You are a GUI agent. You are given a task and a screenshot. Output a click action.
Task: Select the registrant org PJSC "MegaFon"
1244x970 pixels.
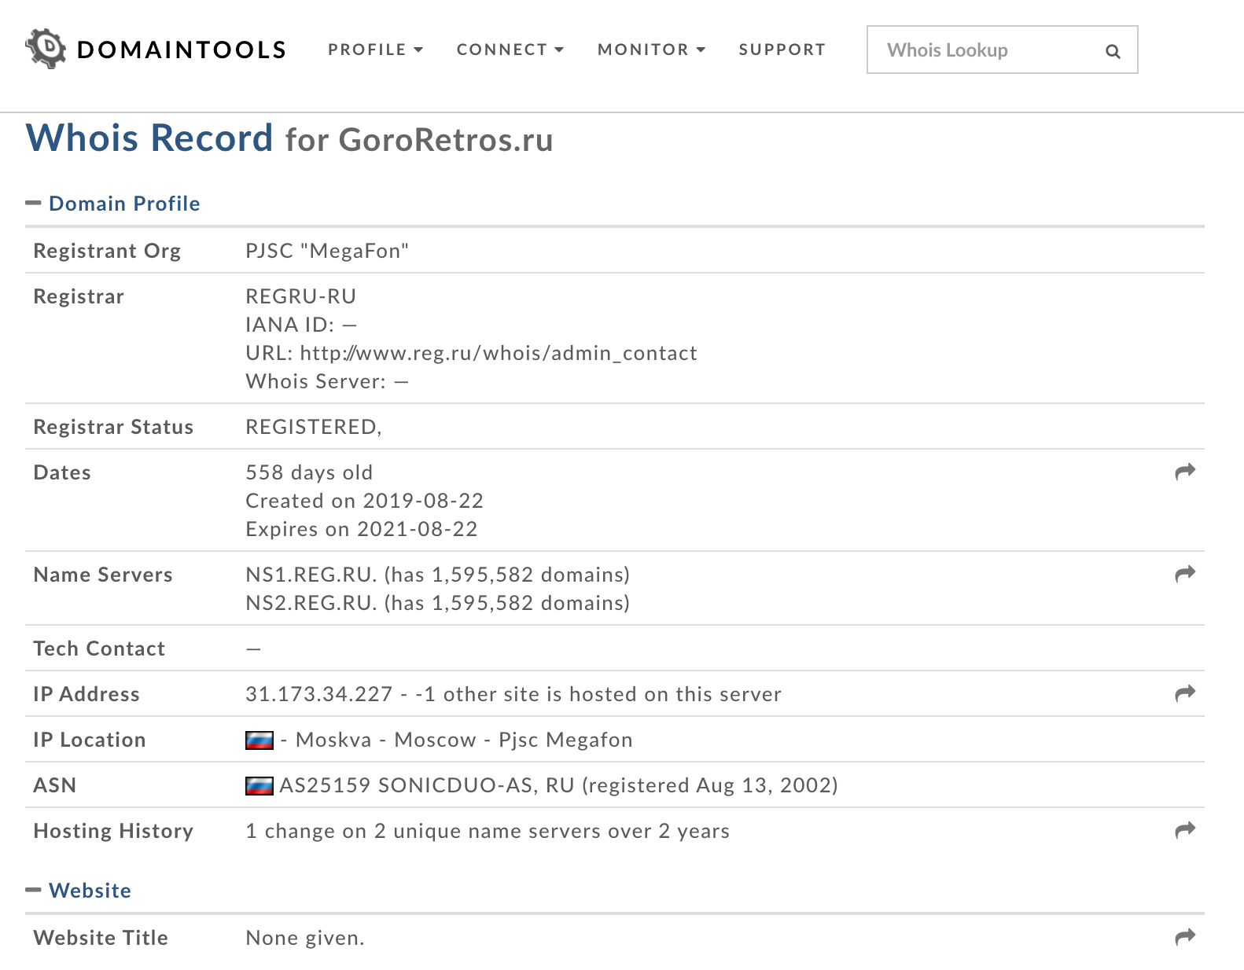327,251
